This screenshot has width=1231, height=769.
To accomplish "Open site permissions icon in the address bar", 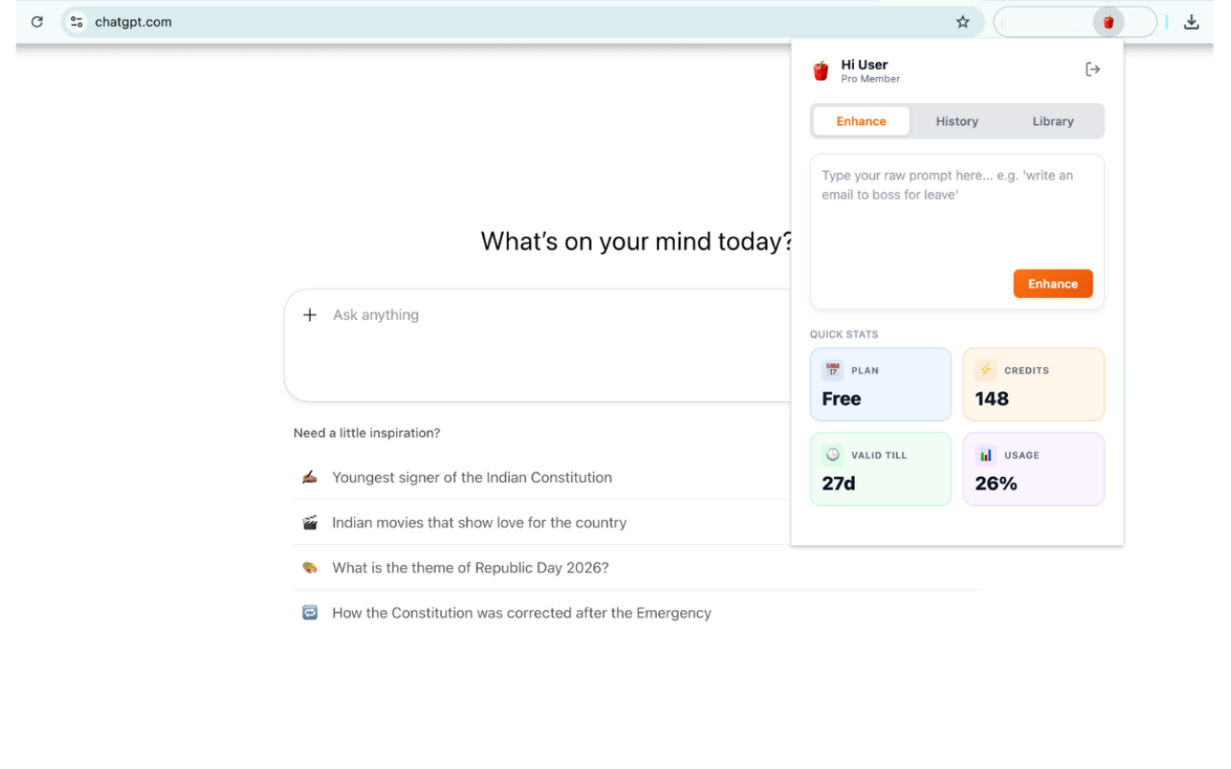I will coord(75,21).
